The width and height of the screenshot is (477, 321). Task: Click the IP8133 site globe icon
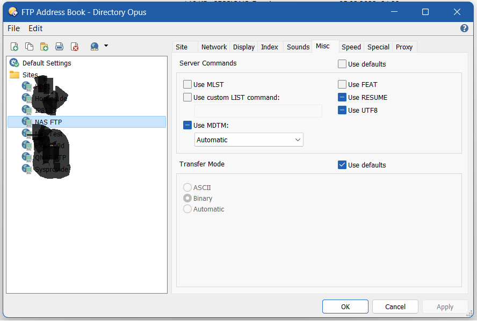[27, 110]
